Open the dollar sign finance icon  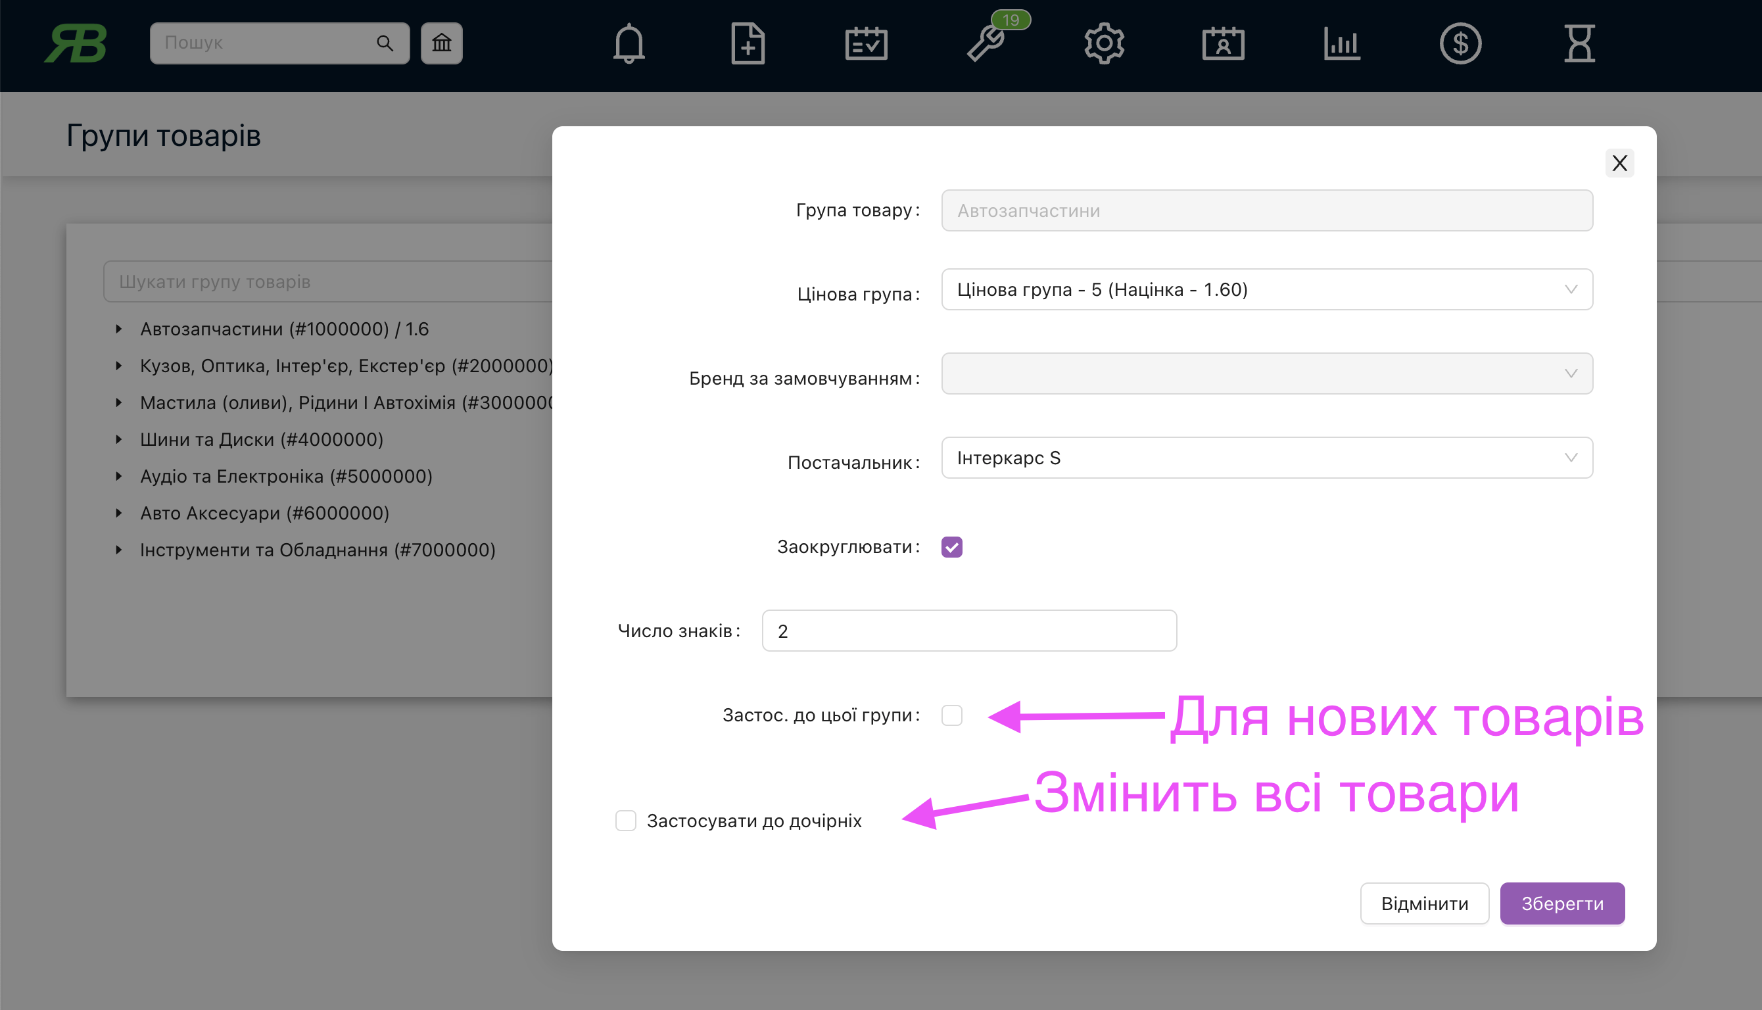coord(1460,43)
